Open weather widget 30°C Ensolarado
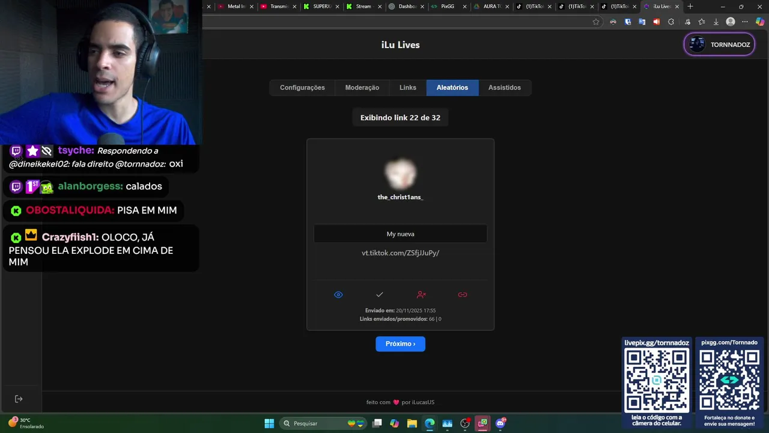 coord(25,423)
